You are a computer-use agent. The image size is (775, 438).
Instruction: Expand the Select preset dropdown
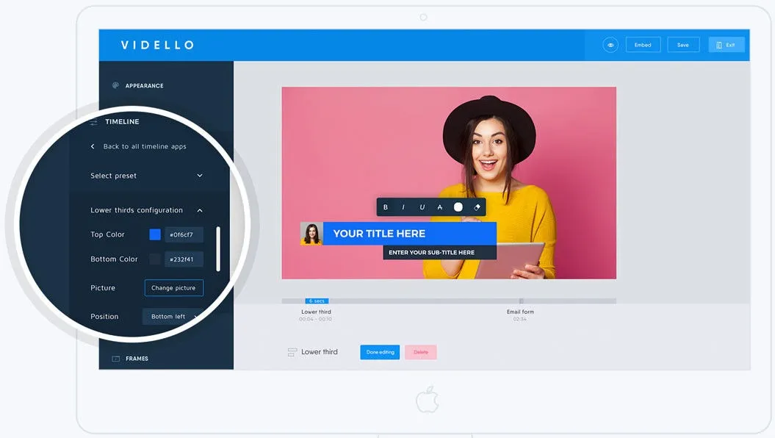200,176
